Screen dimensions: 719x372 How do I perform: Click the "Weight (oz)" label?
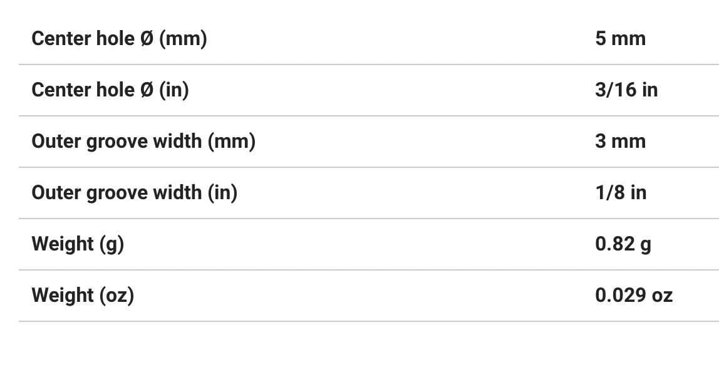[x=83, y=296]
